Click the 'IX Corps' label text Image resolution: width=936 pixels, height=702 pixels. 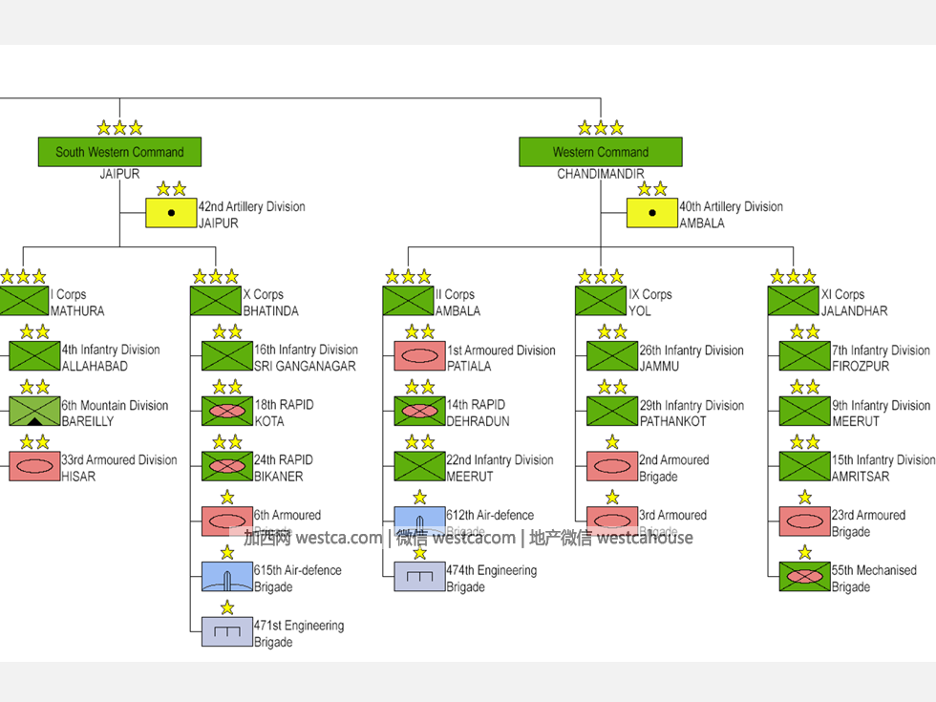click(x=650, y=294)
